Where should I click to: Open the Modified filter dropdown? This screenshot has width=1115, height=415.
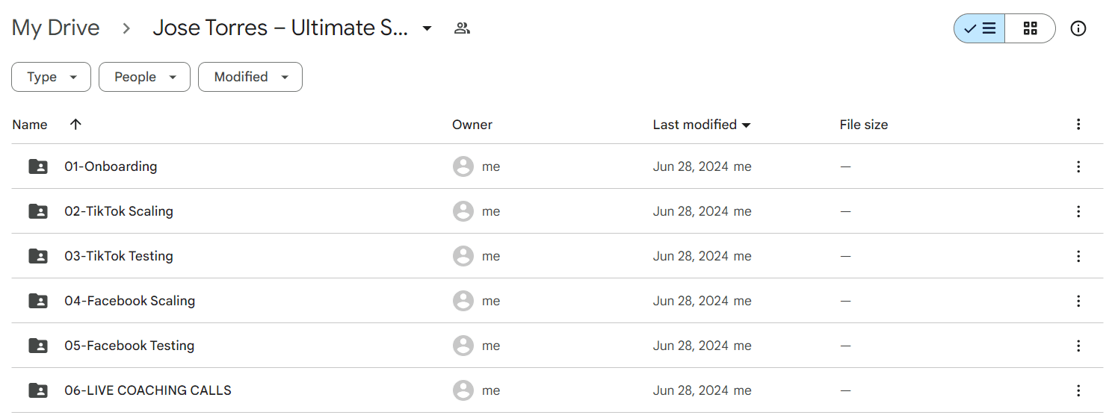click(x=250, y=77)
